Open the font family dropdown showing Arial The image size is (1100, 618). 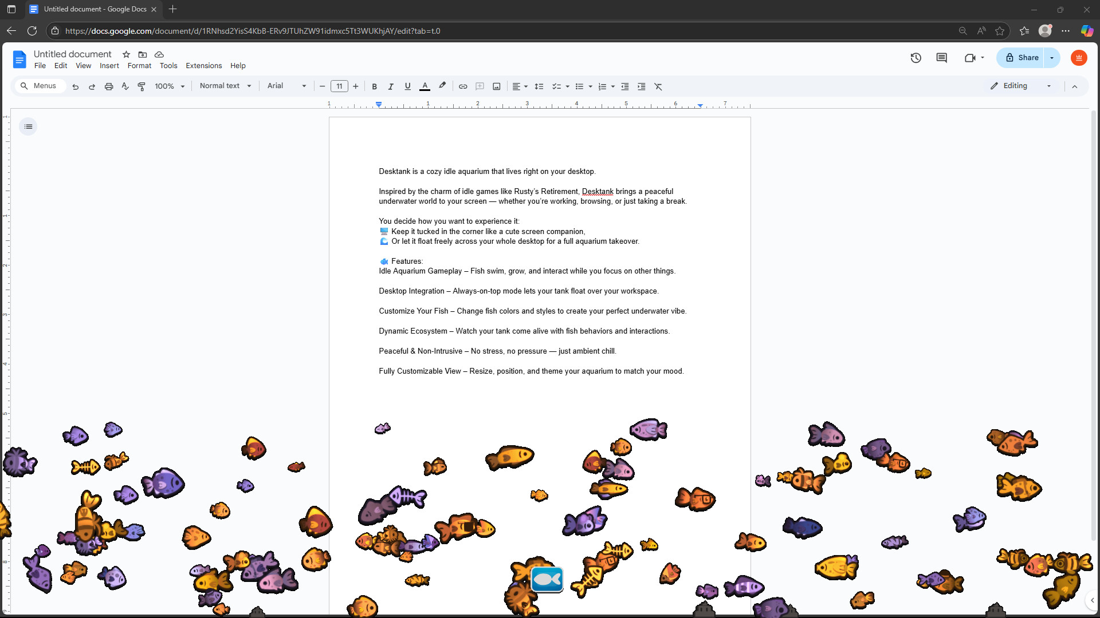[x=285, y=86]
